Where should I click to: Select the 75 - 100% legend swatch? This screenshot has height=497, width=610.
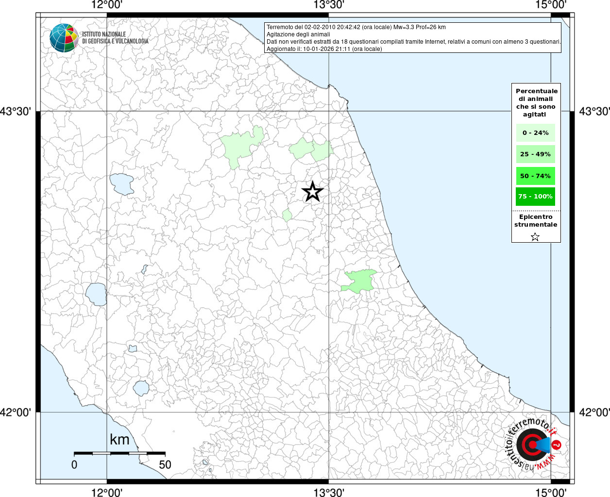coord(536,197)
